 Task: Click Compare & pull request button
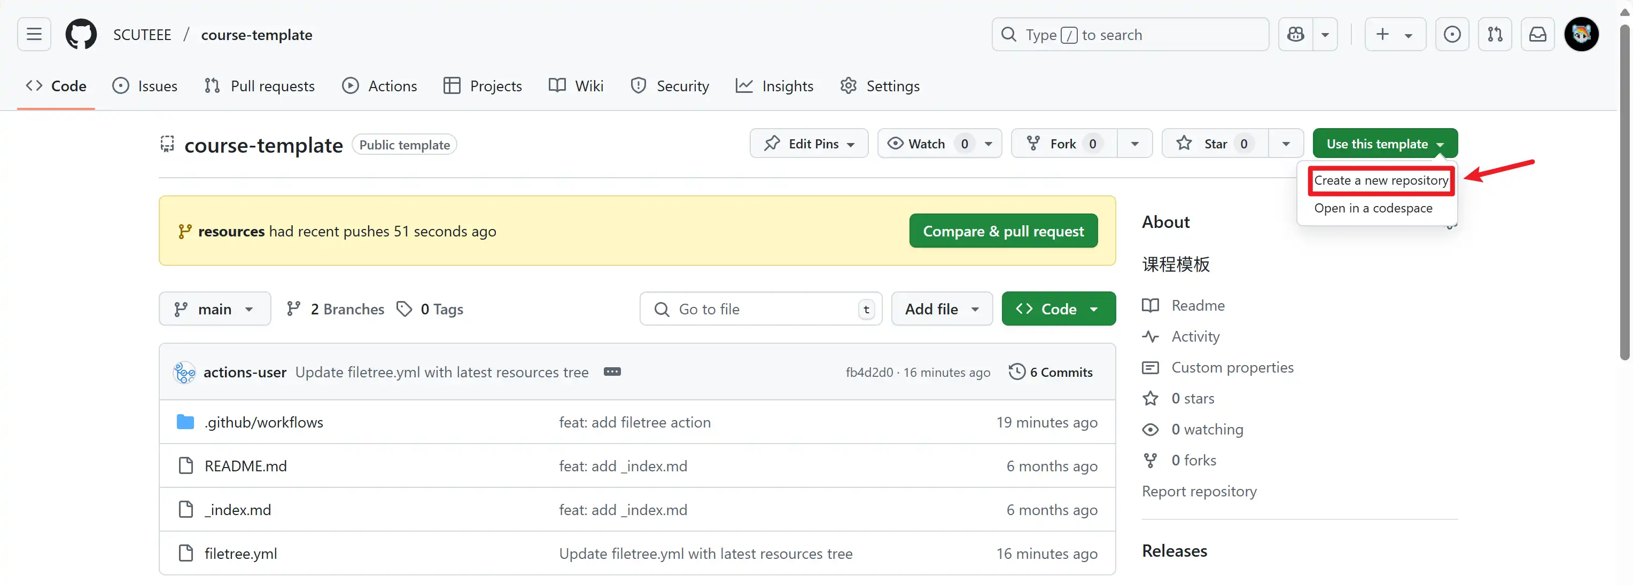[x=1003, y=231]
